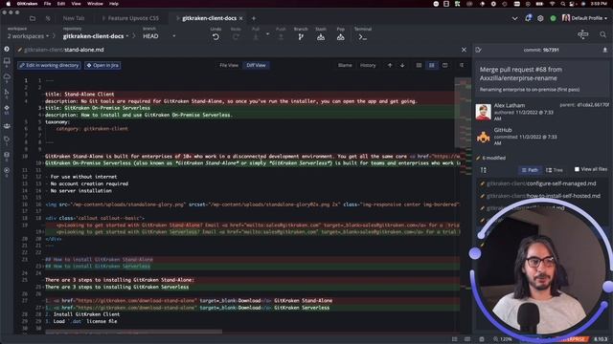Click the Redo toolbar icon
Screen dimensions: 613x344
coord(236,37)
